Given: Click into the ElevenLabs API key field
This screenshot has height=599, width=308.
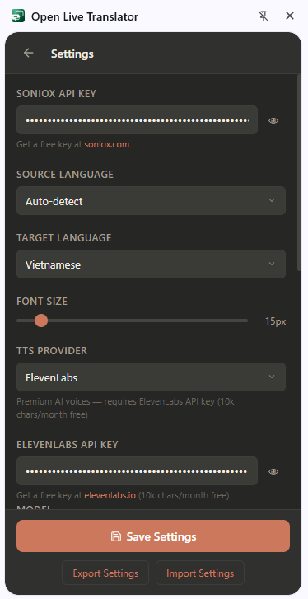Looking at the screenshot, I should pyautogui.click(x=137, y=471).
